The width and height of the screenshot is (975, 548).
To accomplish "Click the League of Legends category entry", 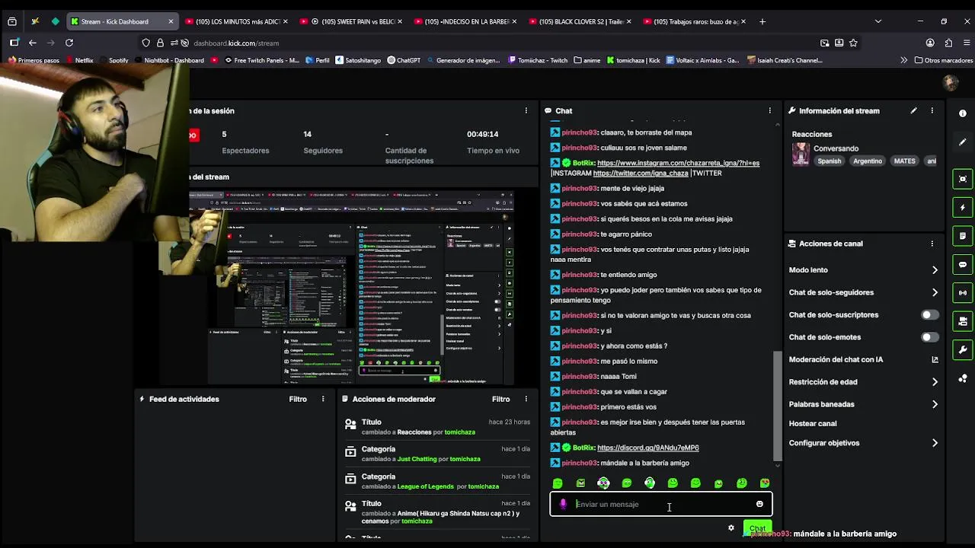I will coord(425,486).
